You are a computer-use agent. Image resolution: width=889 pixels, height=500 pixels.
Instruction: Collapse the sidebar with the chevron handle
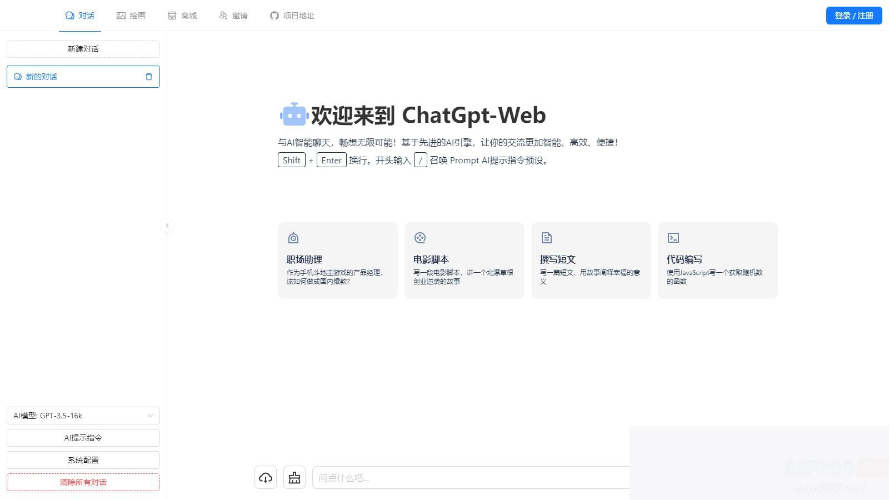click(167, 226)
